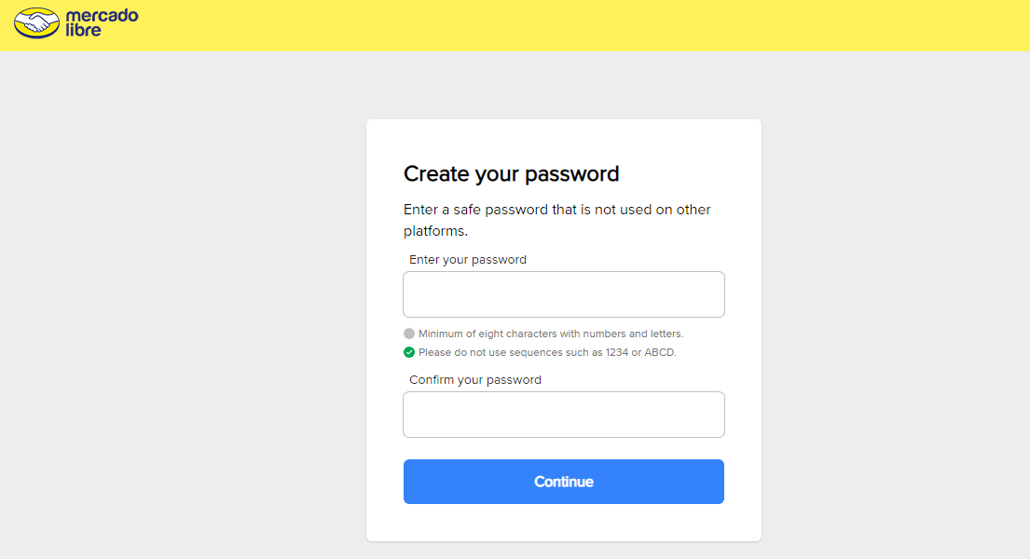1030x559 pixels.
Task: Click the word "Continue" on the blue button
Action: (563, 482)
